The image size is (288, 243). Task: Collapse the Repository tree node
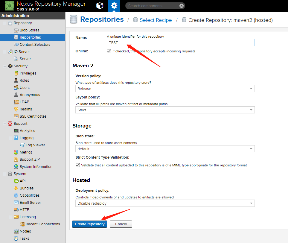pyautogui.click(x=4, y=23)
